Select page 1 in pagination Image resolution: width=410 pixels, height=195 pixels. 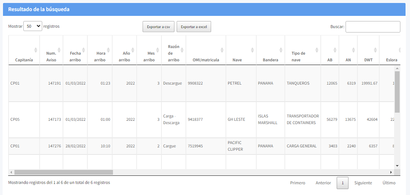pyautogui.click(x=343, y=183)
